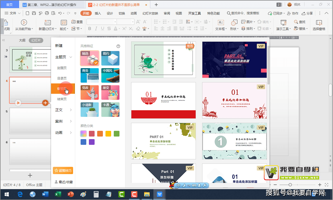Click the Print icon in quick toolbar
Viewport: 333px width, 200px height.
tap(47, 13)
